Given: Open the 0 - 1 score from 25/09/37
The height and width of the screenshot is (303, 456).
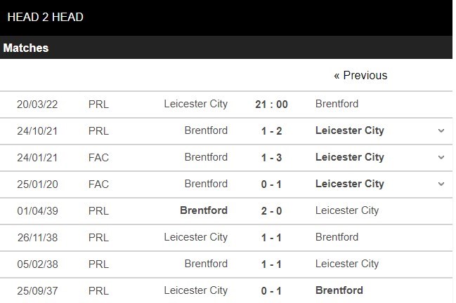Looking at the screenshot, I should 271,291.
